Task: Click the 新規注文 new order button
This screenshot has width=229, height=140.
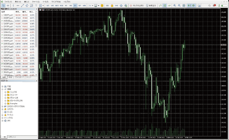Action: 152,5
